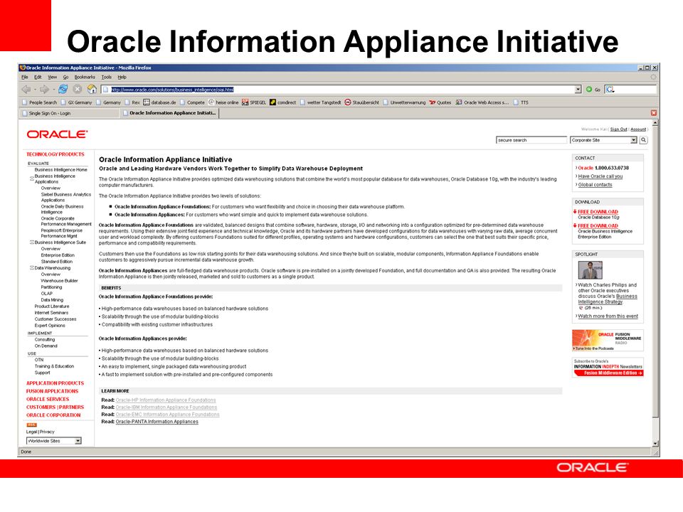Open the Oracle Web Access bookmark
683x512 pixels.
[482, 102]
